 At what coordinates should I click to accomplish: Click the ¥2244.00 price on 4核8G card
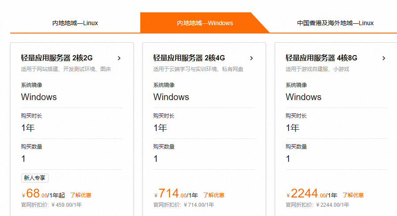click(x=306, y=194)
